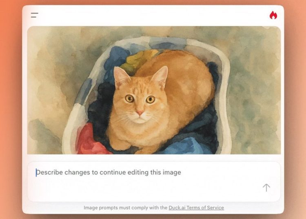Viewport: 306px width, 219px height.
Task: Expand the side menu from top-left icon
Action: click(x=35, y=15)
